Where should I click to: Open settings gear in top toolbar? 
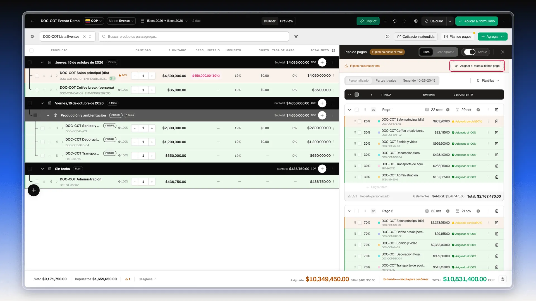[x=416, y=21]
